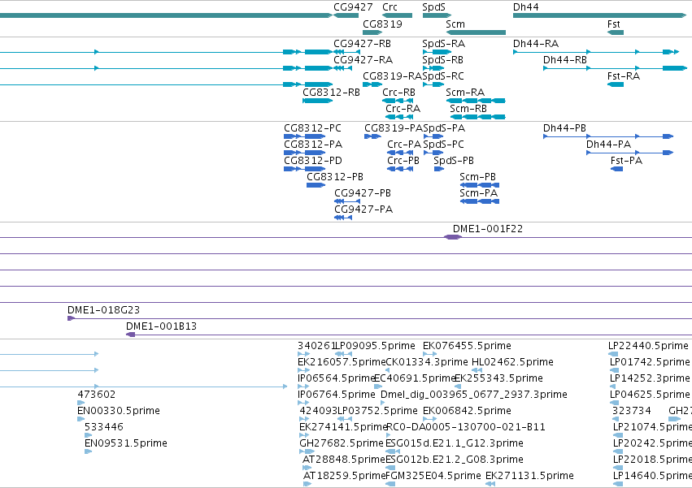
Task: Click the CG9427-PA protein label
Action: [x=363, y=209]
